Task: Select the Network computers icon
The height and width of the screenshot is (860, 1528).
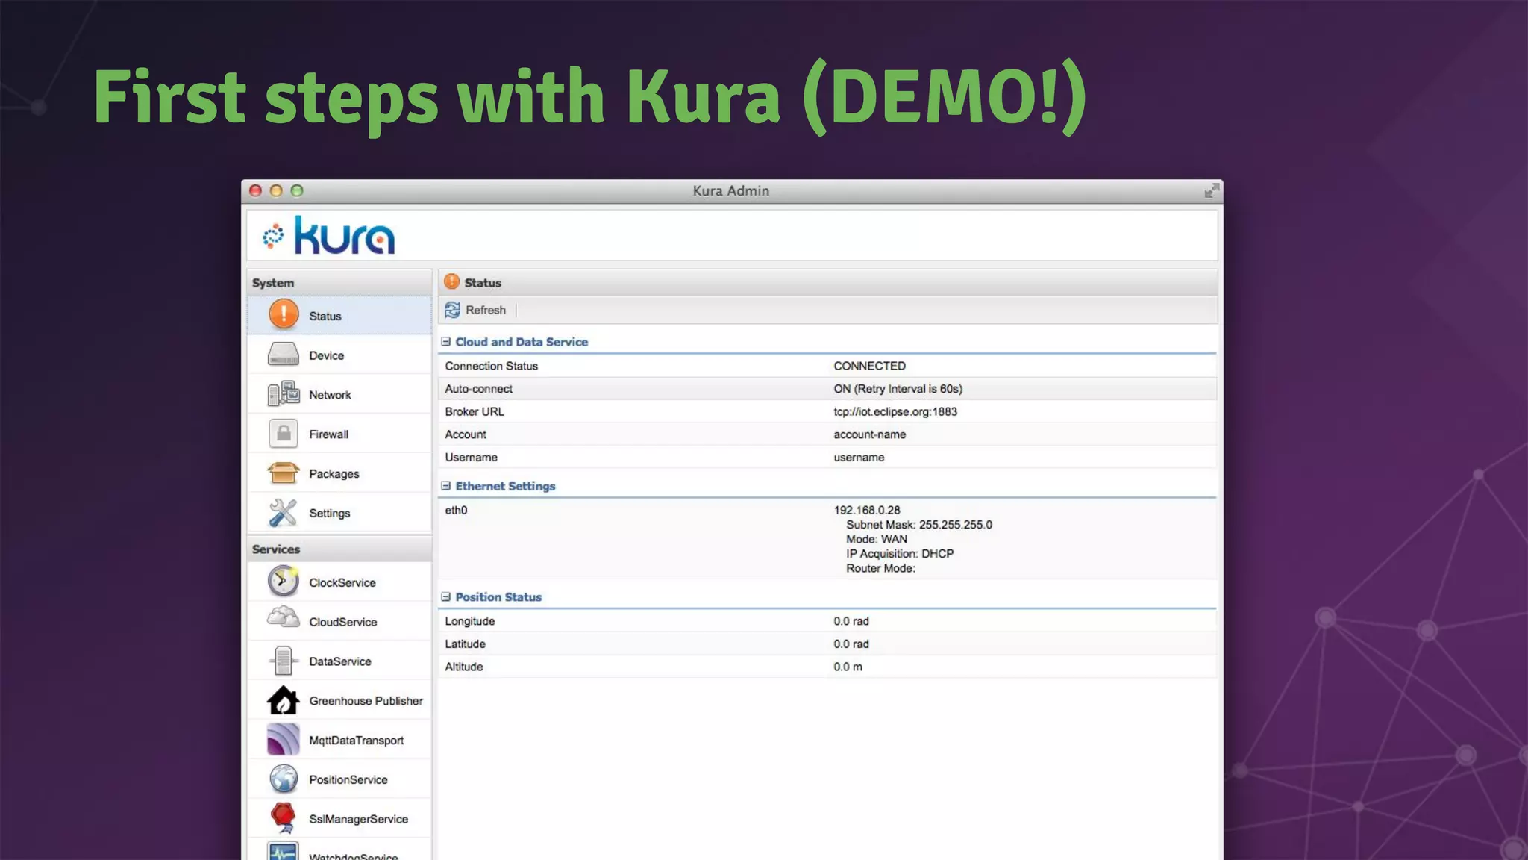Action: [x=284, y=393]
